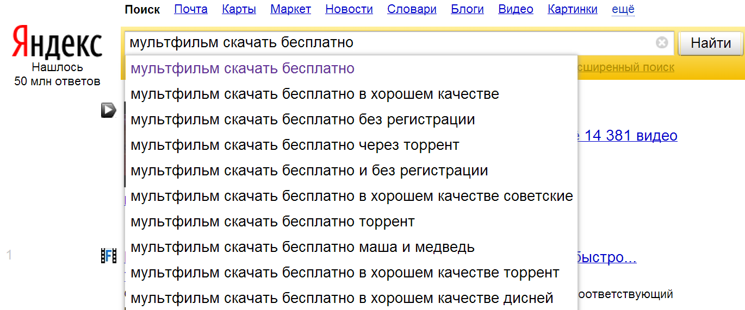Image resolution: width=745 pixels, height=310 pixels.
Task: Clear the search field with the X icon
Action: click(x=661, y=42)
